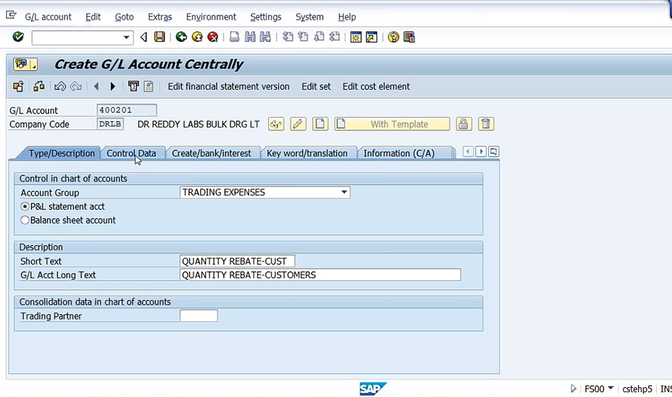
Task: Click the Next Page toolbar icon
Action: pos(319,37)
